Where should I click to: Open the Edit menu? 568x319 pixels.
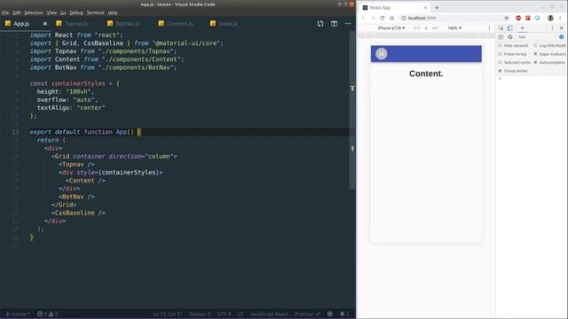point(17,12)
